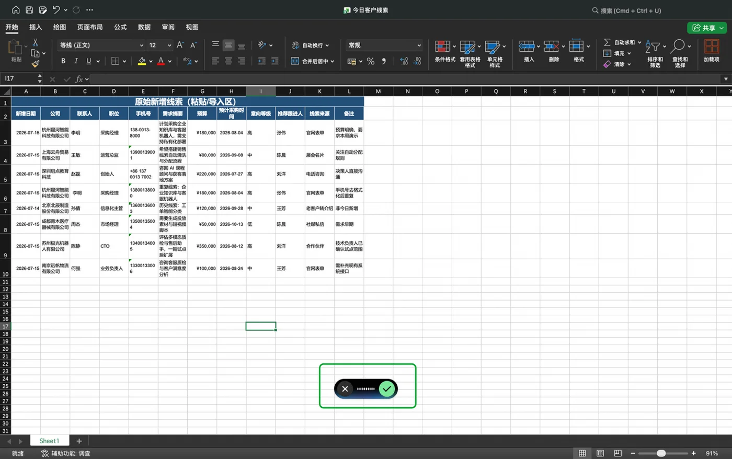Switch to the 公式 ribbon tab
This screenshot has width=732, height=459.
pos(120,27)
